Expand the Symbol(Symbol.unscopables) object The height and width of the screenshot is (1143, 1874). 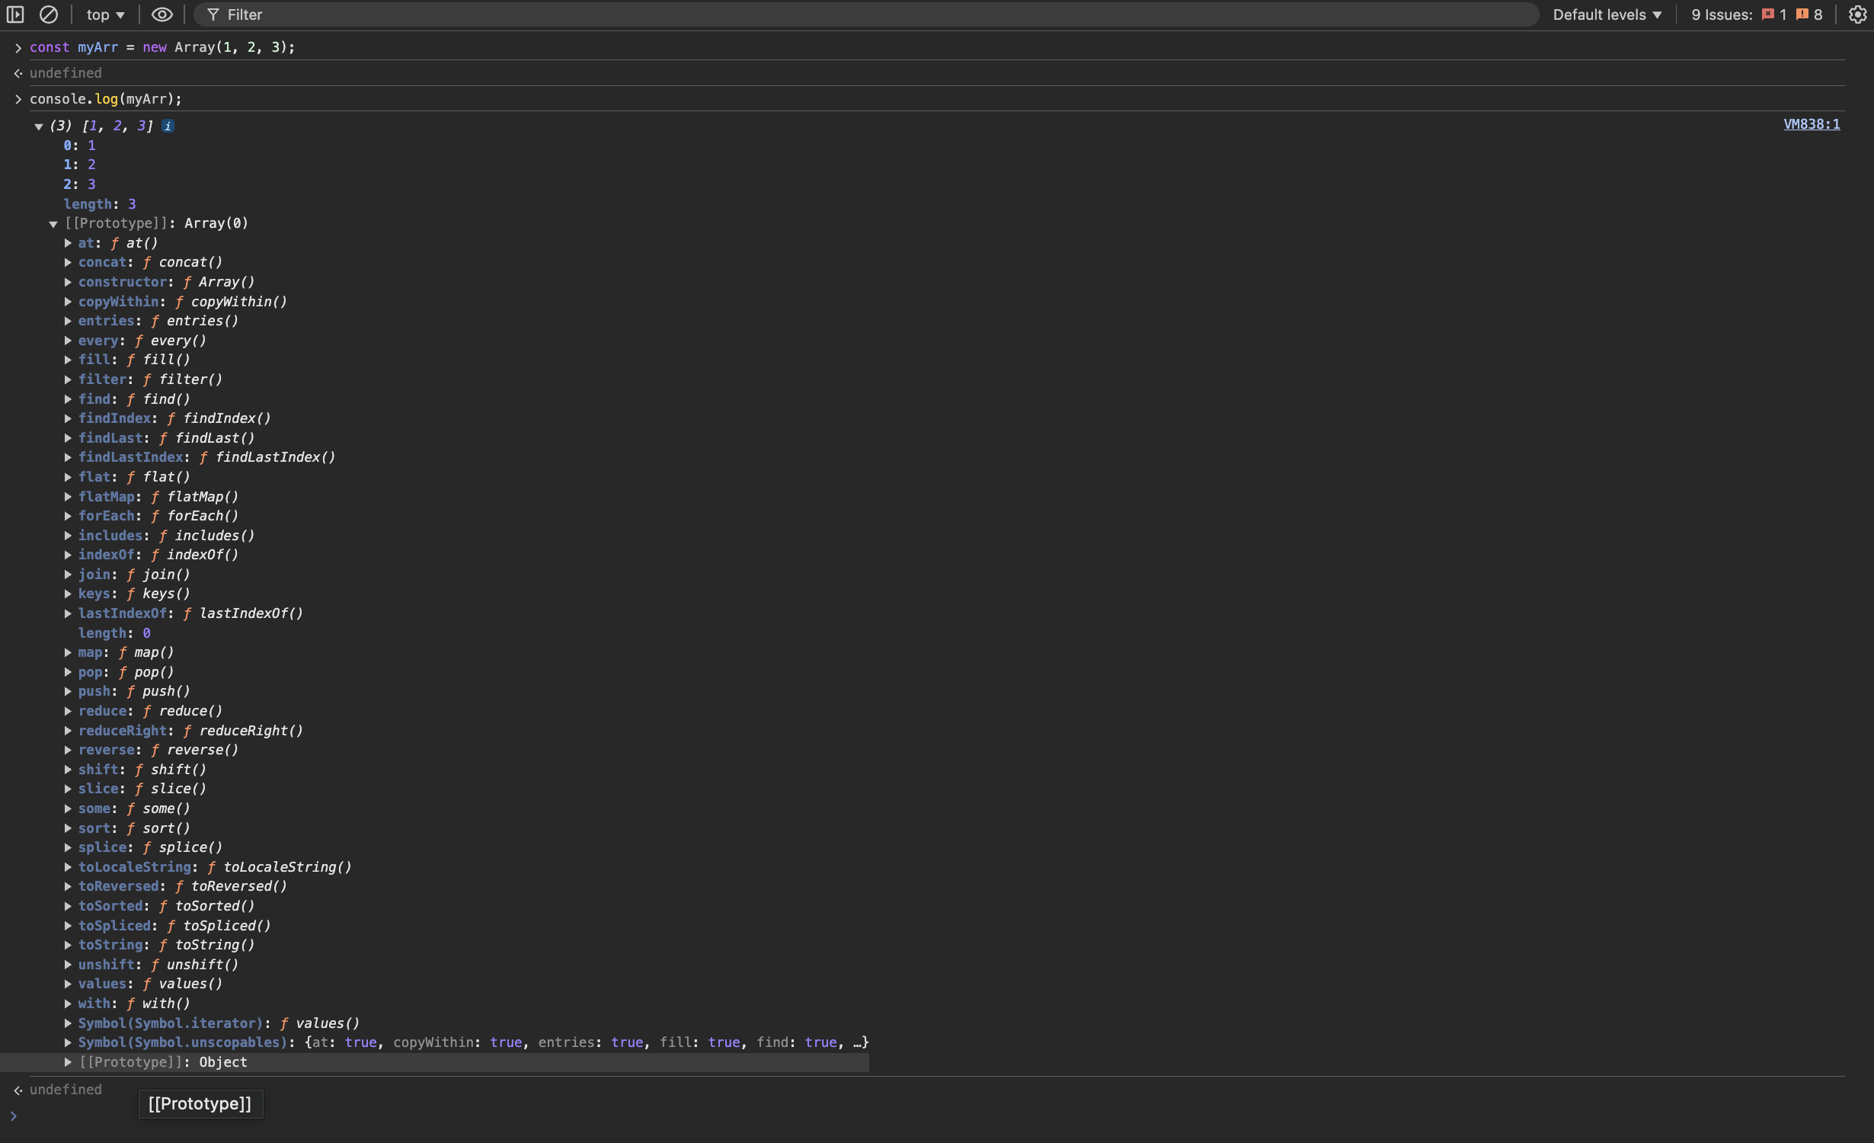(68, 1042)
